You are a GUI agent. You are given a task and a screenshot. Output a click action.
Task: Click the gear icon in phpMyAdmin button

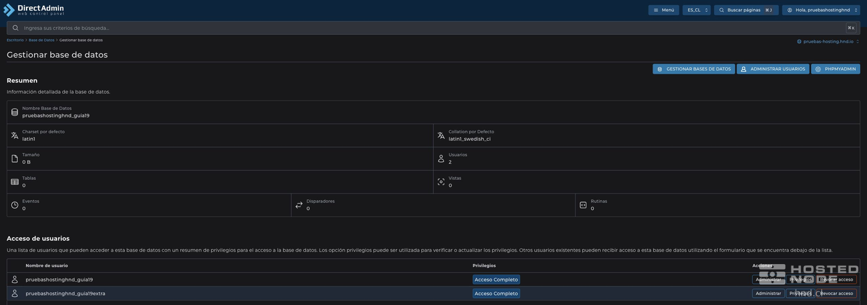(x=818, y=69)
